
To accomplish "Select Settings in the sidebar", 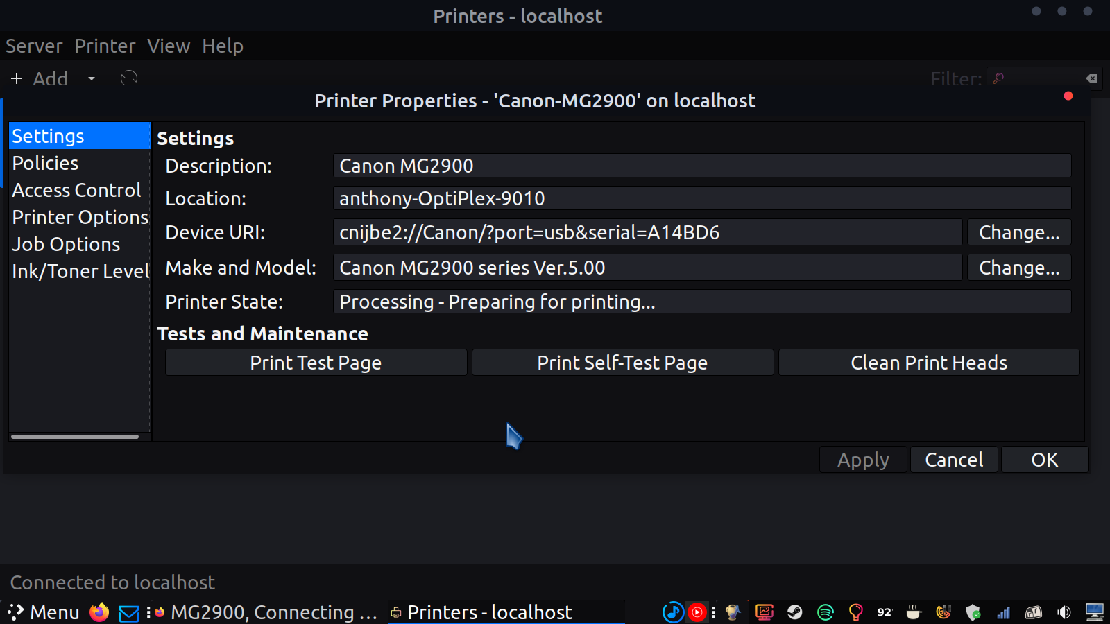I will [x=80, y=136].
